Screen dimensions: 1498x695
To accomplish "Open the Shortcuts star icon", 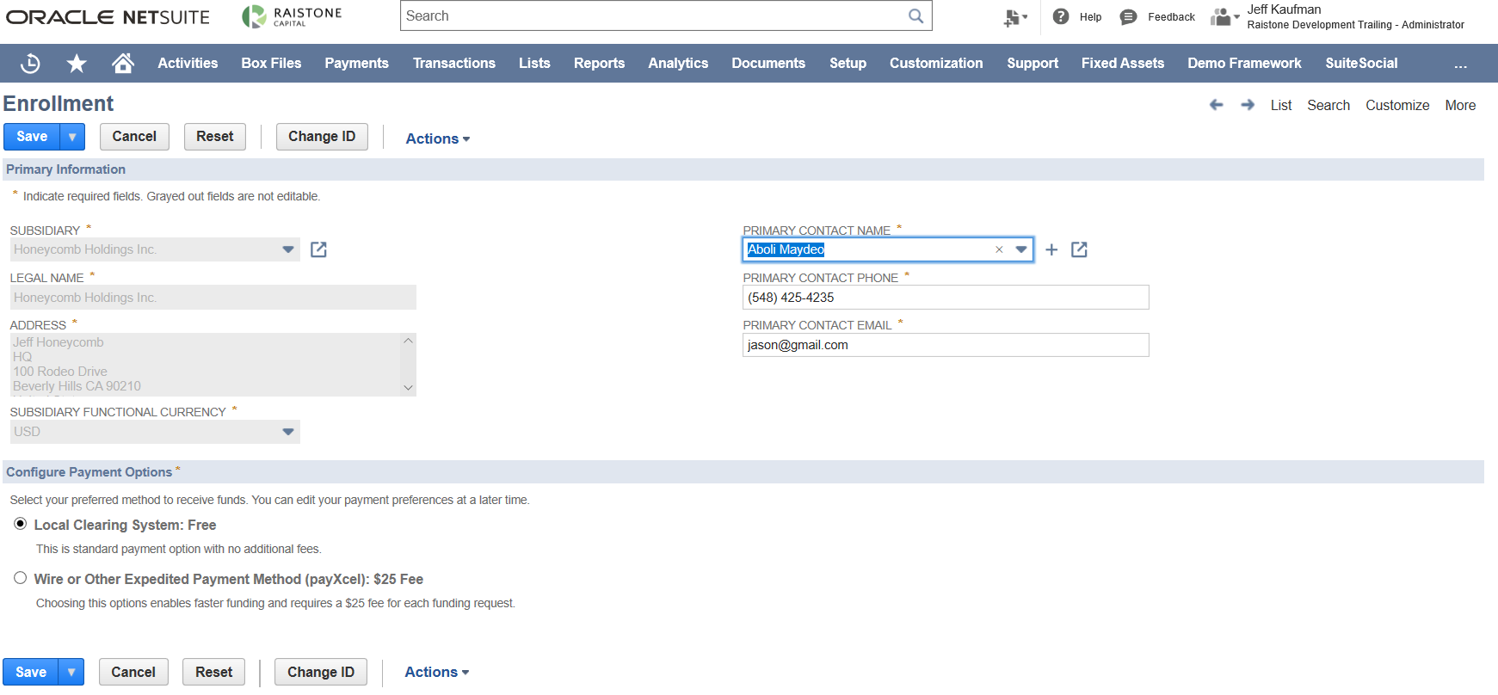I will tap(77, 64).
